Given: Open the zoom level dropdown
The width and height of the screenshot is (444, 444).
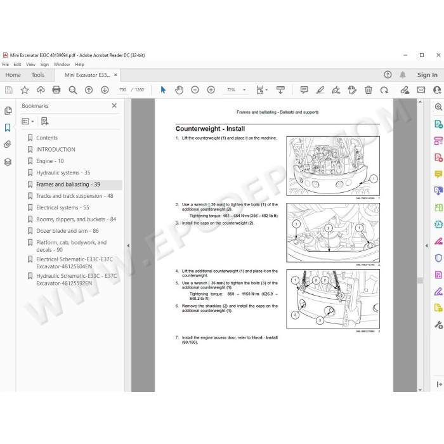Looking at the screenshot, I should point(244,90).
